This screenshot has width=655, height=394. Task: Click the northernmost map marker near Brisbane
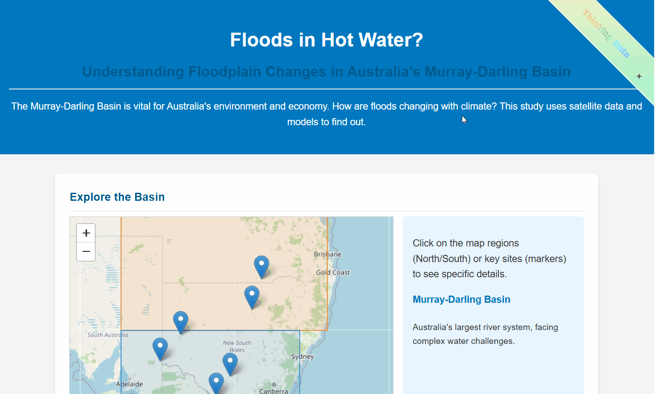coord(262,267)
